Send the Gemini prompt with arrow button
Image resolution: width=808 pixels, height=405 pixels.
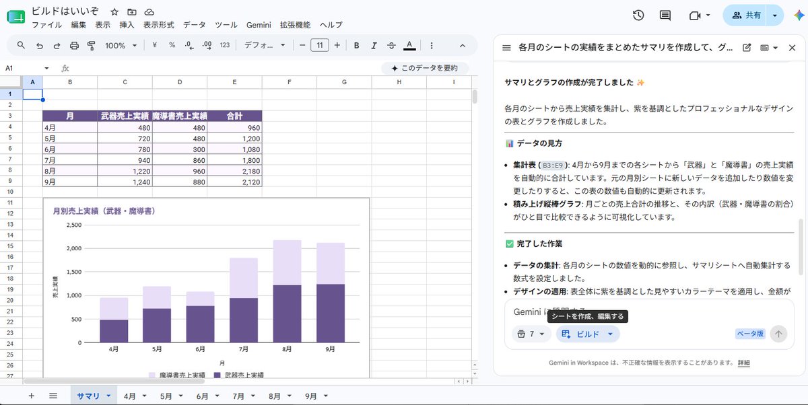pos(778,334)
